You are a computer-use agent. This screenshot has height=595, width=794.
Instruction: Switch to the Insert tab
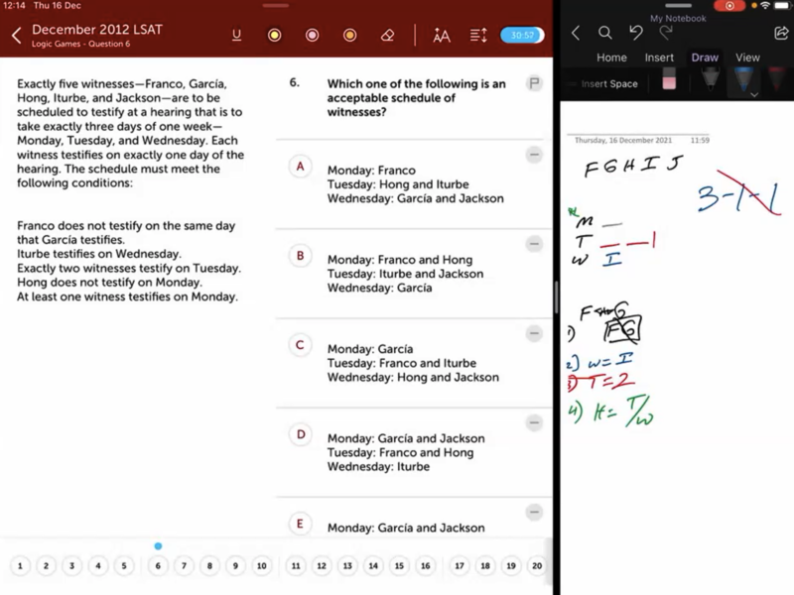(x=659, y=58)
